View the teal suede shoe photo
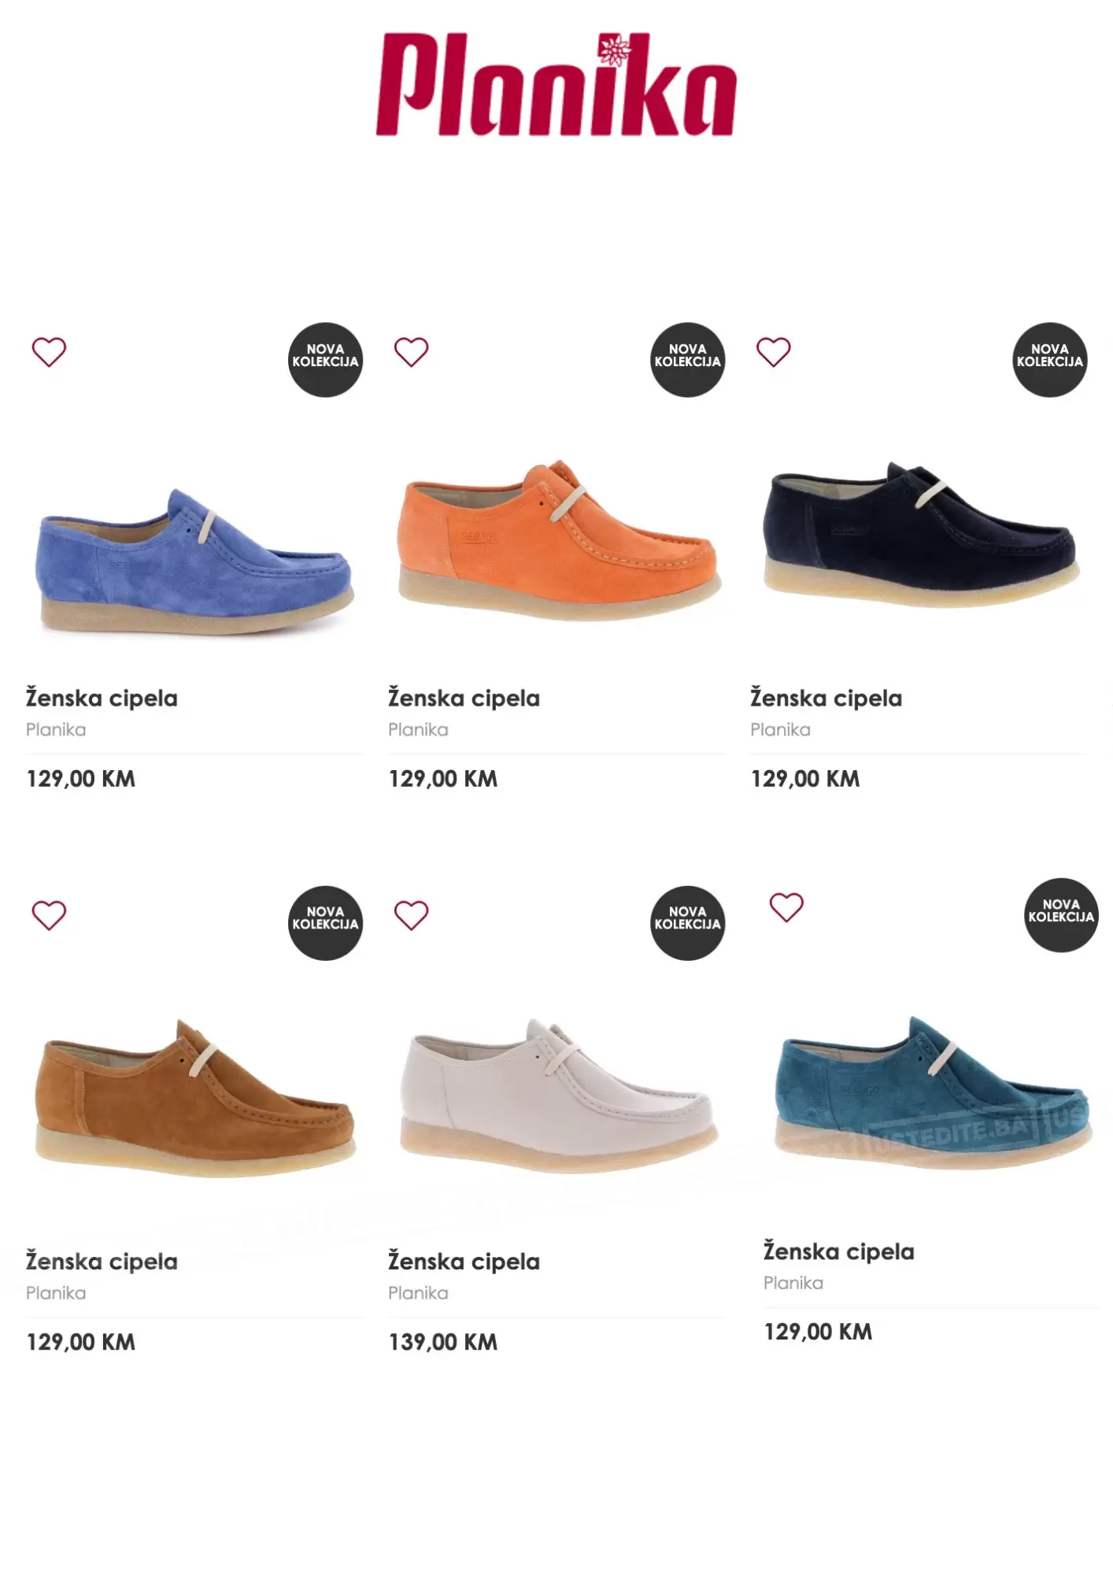Screen dimensions: 1113x1575 coord(932,1091)
